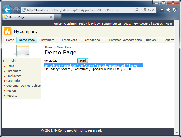Open Customer Demographics in See Also sidebar

click(23, 86)
